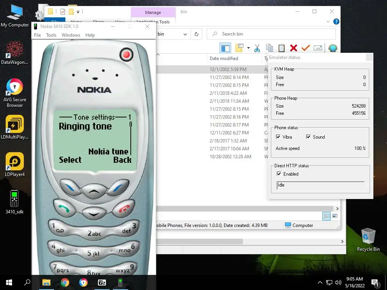Open the Windows menu in Nokia SDK
This screenshot has height=290, width=387.
[x=71, y=35]
